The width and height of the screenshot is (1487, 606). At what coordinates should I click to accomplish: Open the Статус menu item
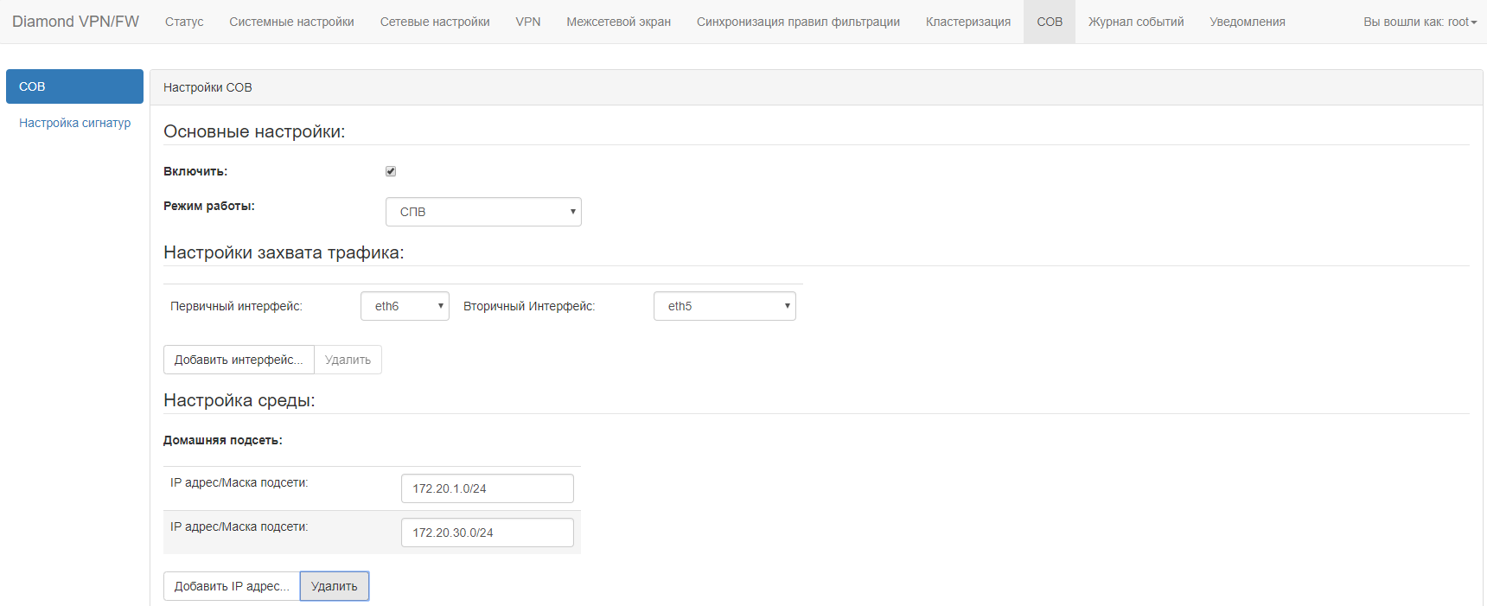[184, 22]
